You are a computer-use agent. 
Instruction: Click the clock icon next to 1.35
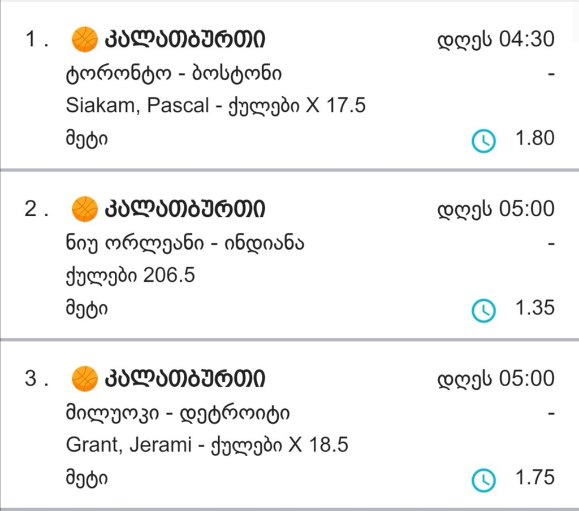[484, 311]
